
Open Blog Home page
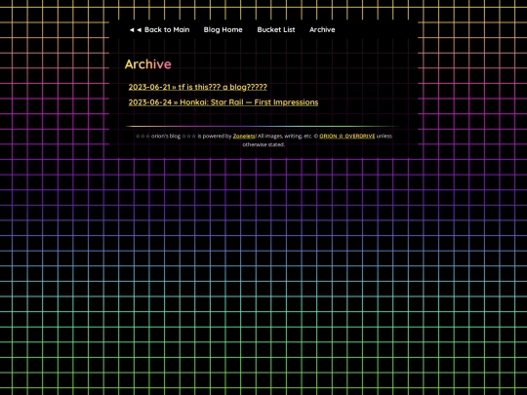coord(223,29)
